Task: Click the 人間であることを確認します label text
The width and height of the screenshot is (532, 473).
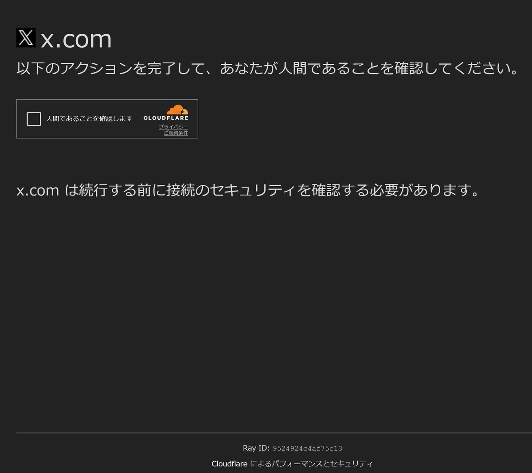Action: (89, 119)
